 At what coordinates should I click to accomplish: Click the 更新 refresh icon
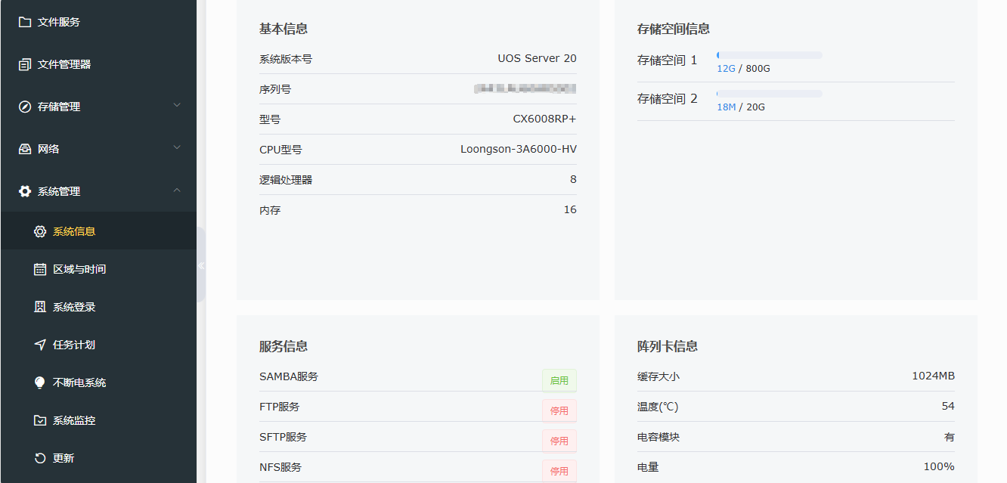(39, 456)
